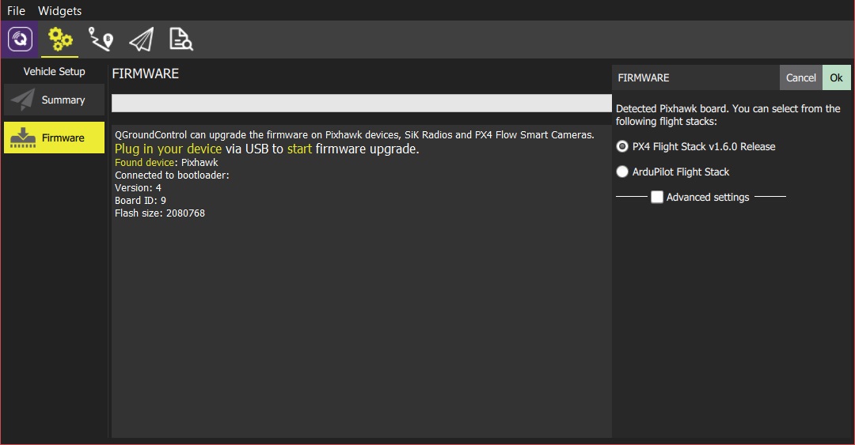Viewport: 855px width, 445px height.
Task: Enable the Advanced settings checkbox
Action: coord(657,198)
